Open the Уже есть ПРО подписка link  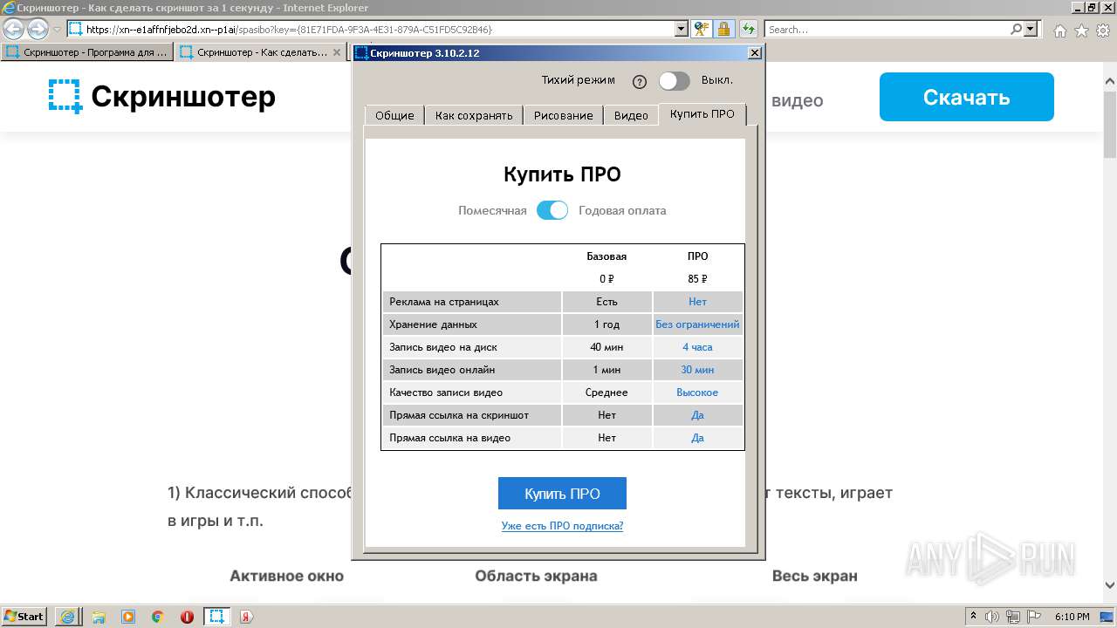[562, 526]
